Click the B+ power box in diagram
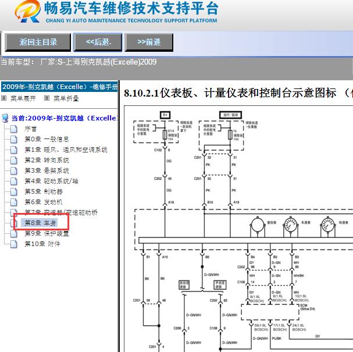 tap(165, 115)
